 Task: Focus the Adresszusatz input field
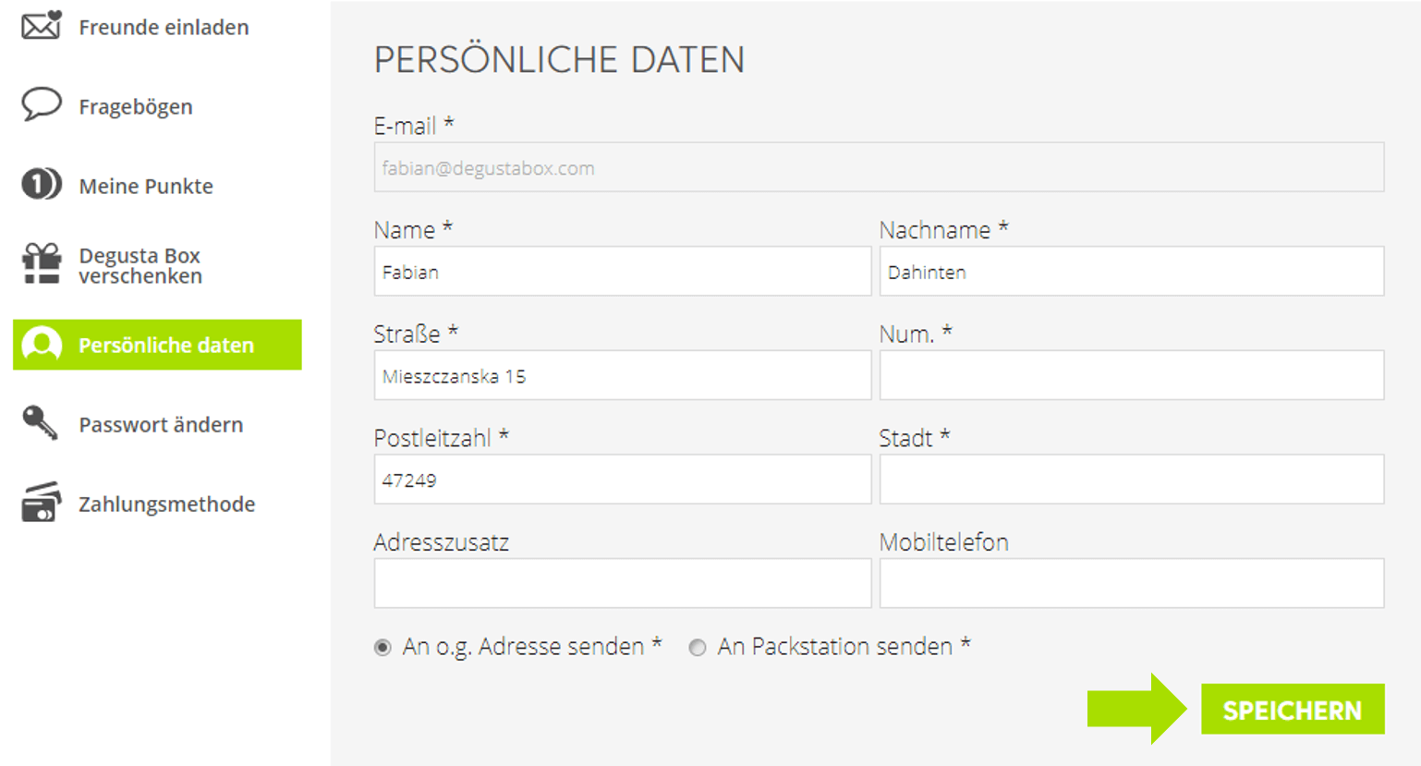pyautogui.click(x=622, y=583)
